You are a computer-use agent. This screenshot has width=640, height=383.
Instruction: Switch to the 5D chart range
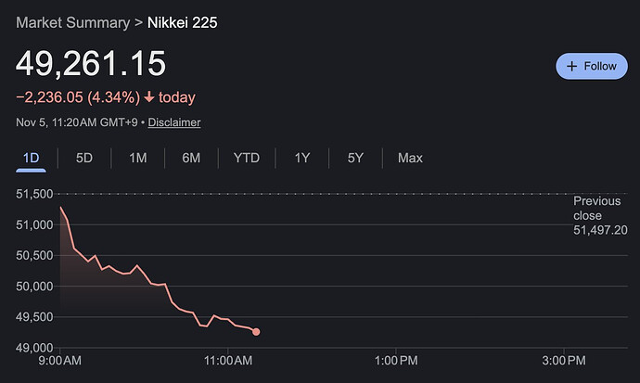84,158
